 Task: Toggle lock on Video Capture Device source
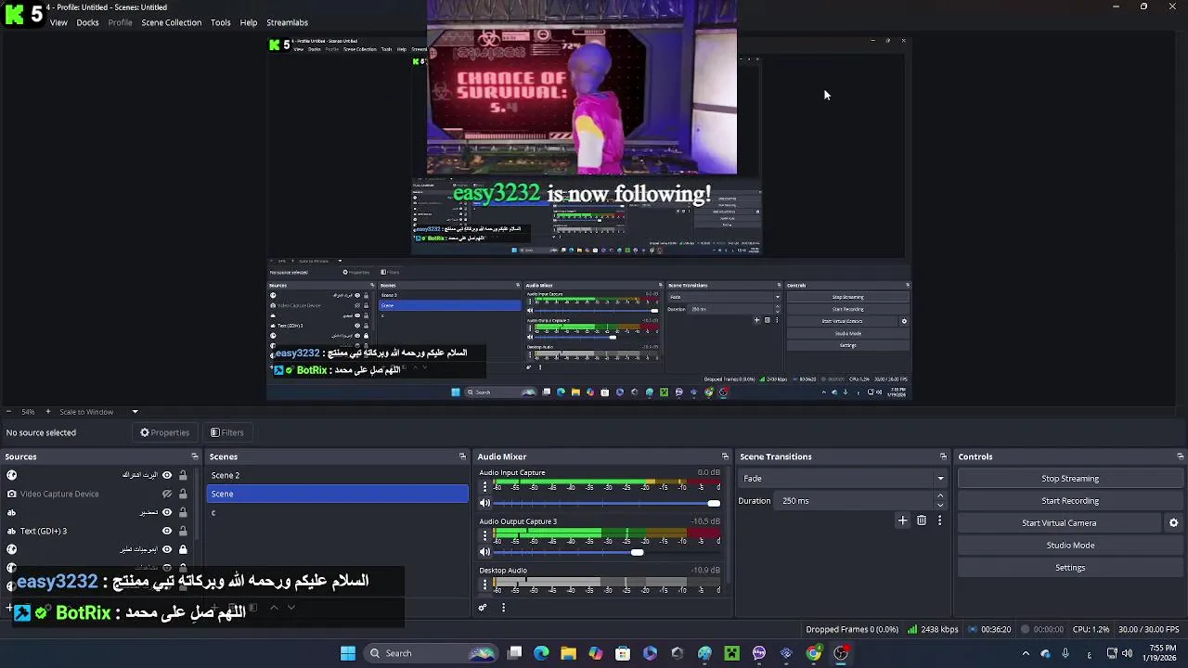point(183,494)
